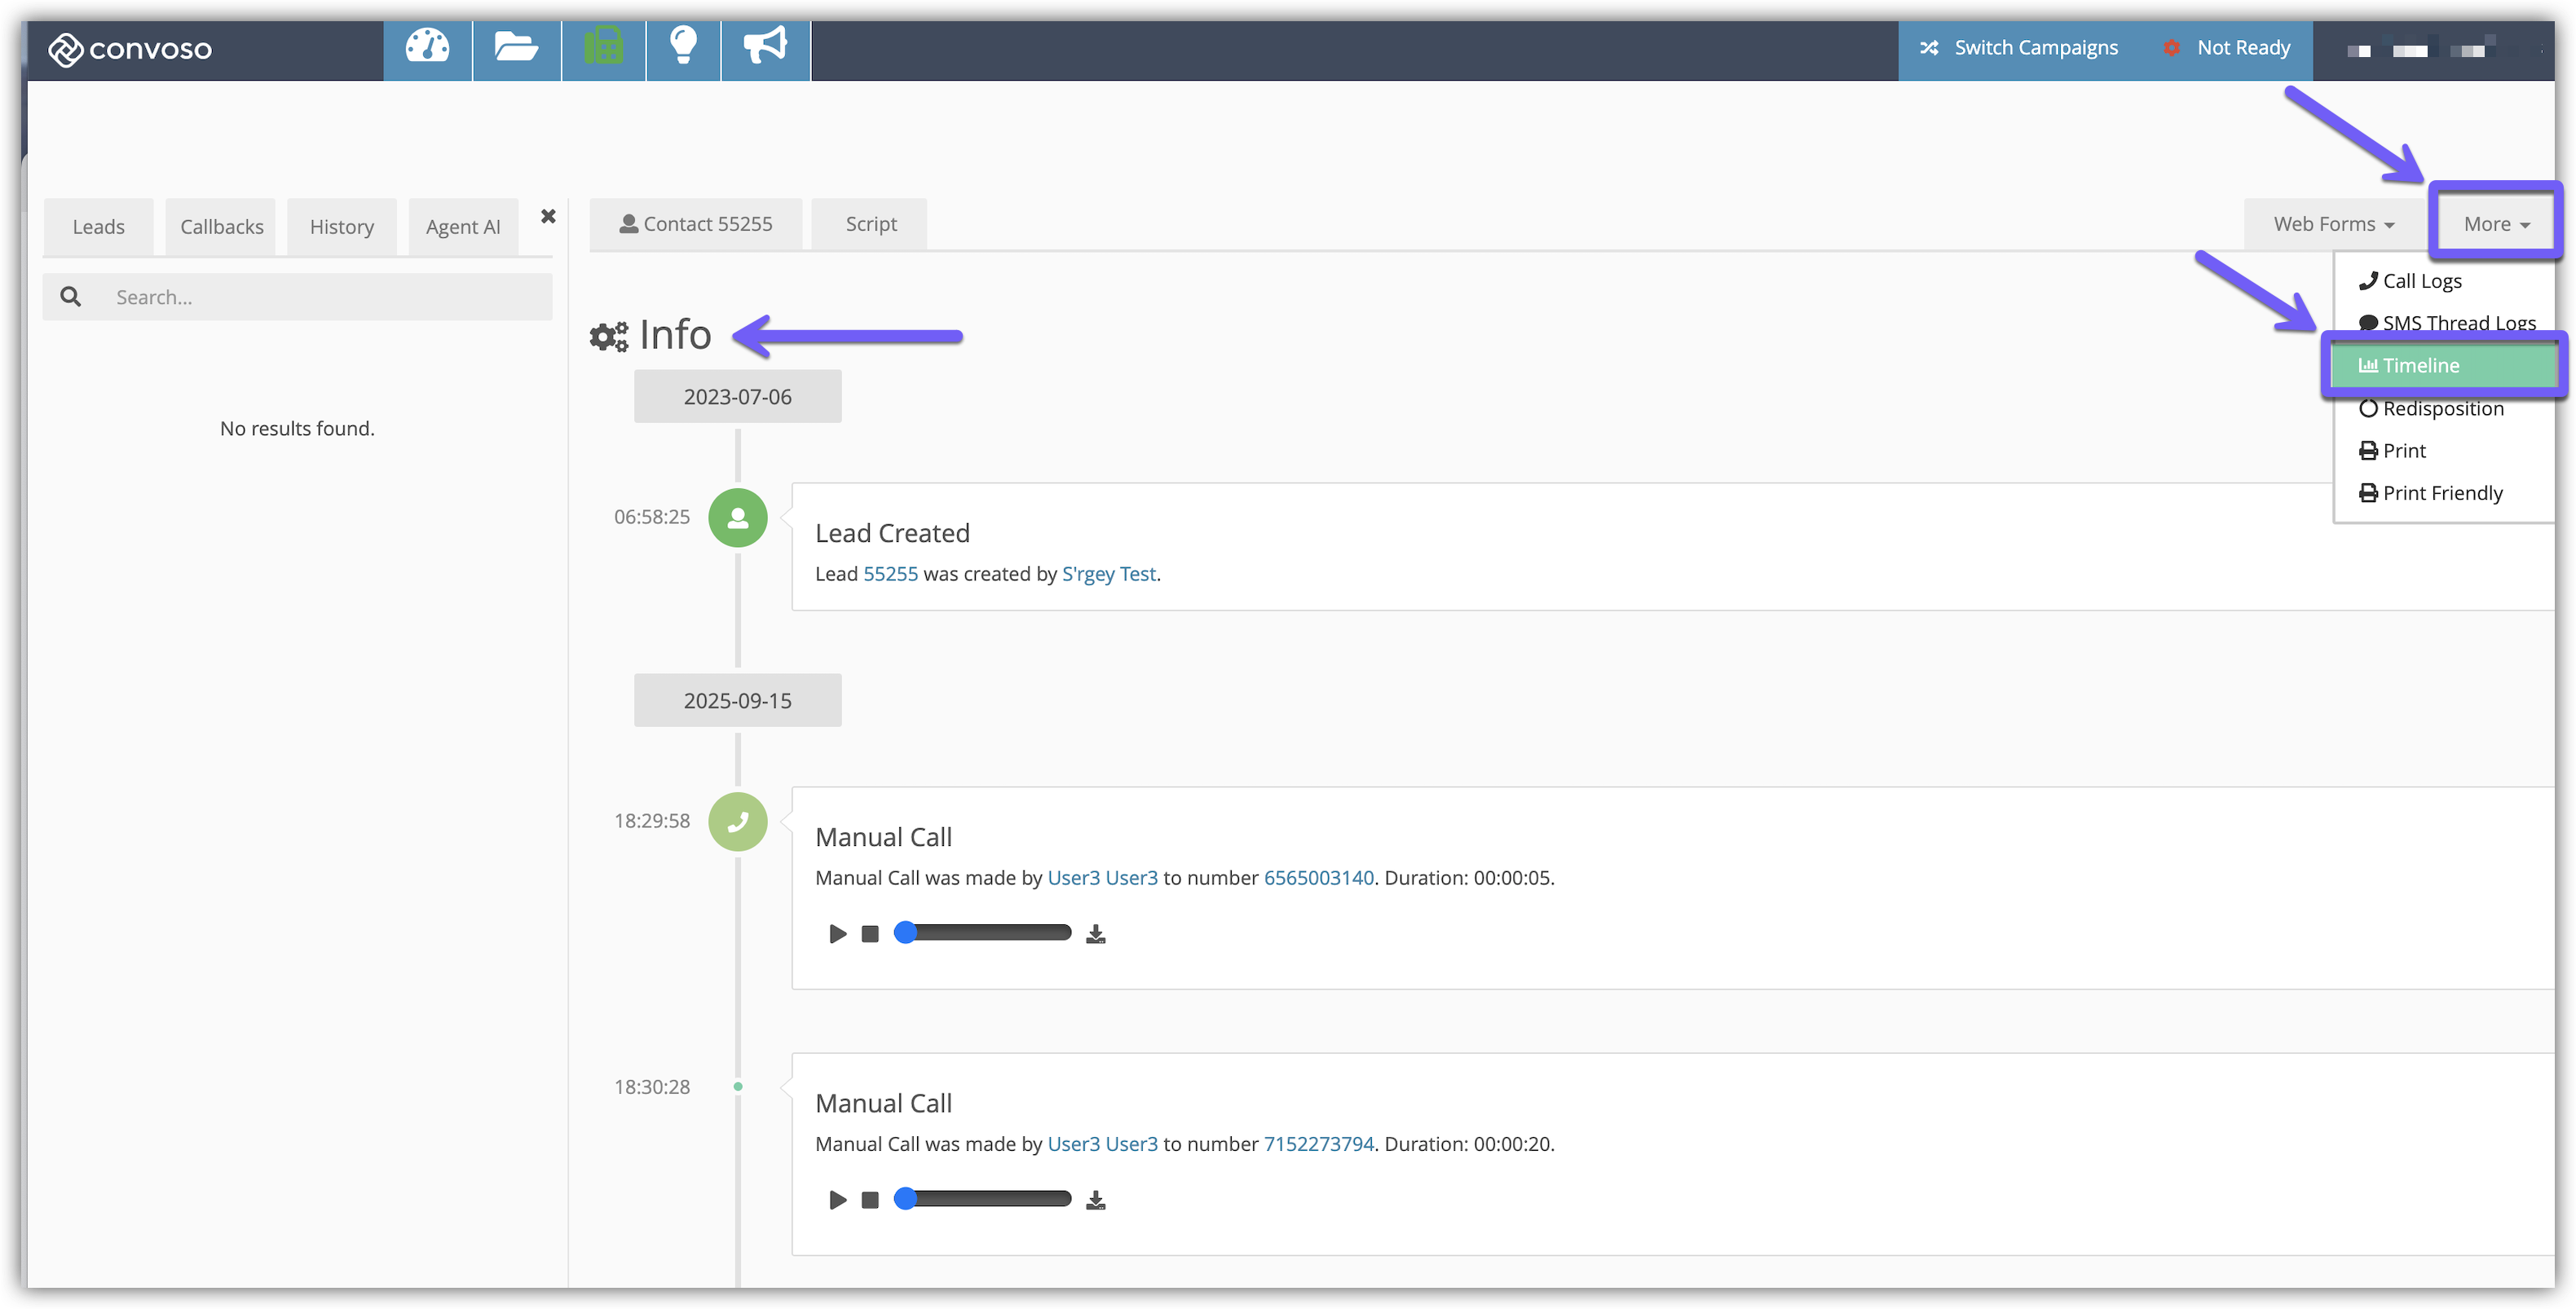The height and width of the screenshot is (1309, 2576).
Task: Switch to the Callbacks tab
Action: (221, 227)
